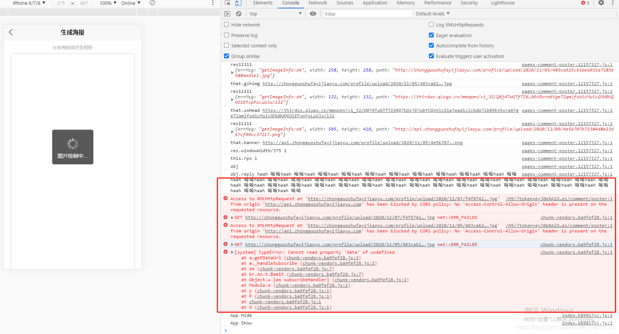
Task: Switch to the Lighthouse tab
Action: point(502,3)
